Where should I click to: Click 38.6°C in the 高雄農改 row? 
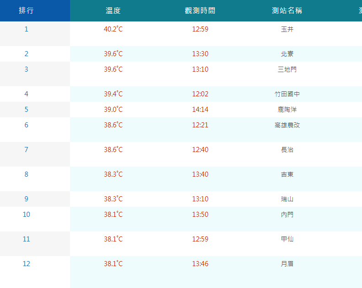113,125
